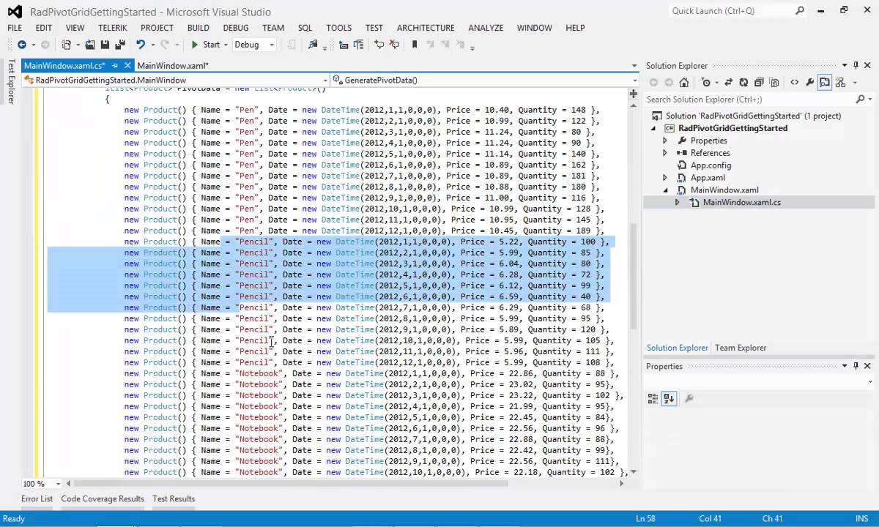Open the Properties panel window position dropdown
Viewport: 879px width, 527px height.
click(x=844, y=366)
